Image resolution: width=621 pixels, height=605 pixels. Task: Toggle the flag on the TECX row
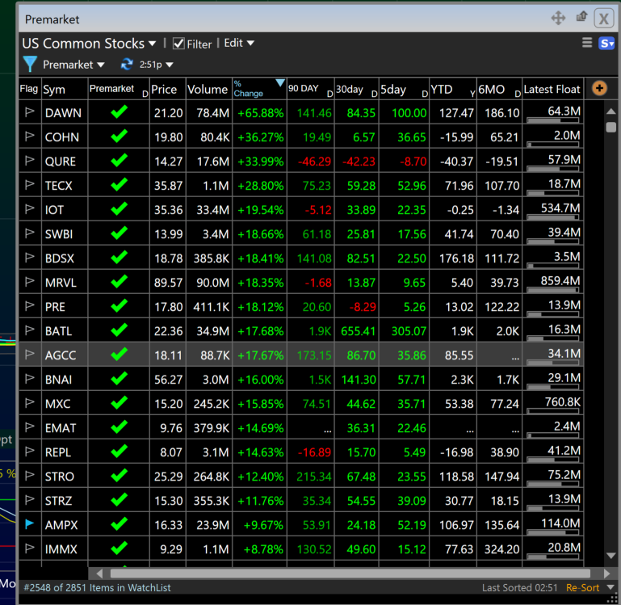[30, 185]
